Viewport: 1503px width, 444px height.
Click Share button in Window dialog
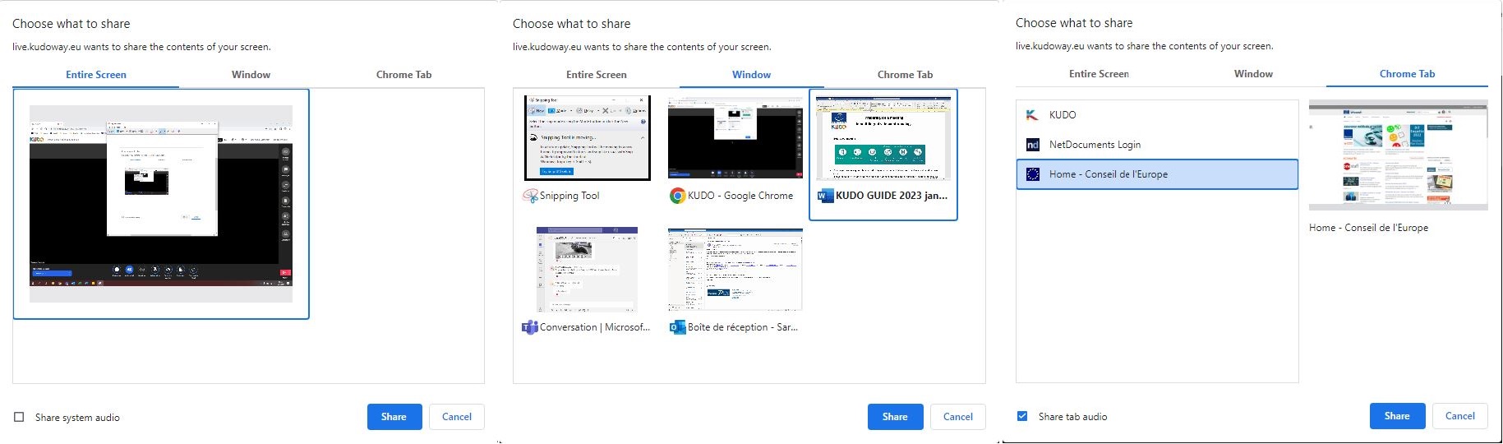895,417
